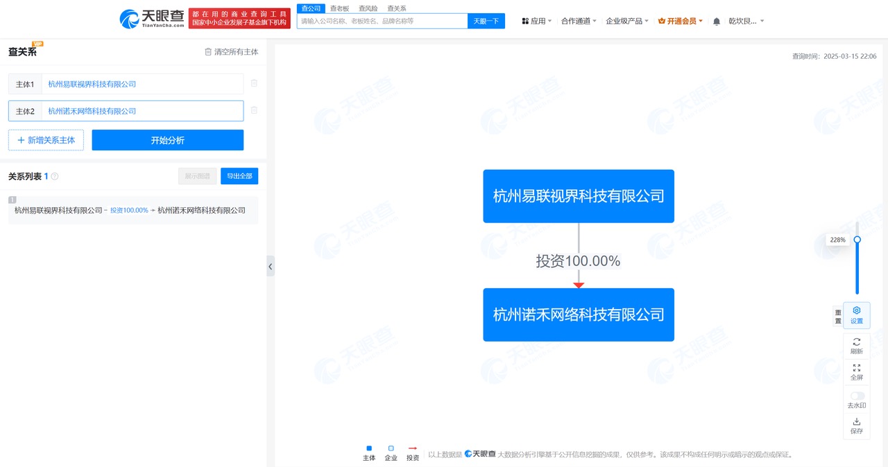
Task: Collapse the left side panel
Action: (271, 266)
